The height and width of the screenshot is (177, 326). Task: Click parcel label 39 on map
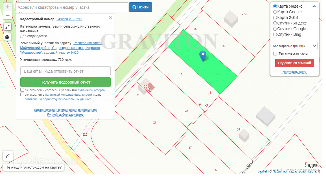click(x=239, y=129)
